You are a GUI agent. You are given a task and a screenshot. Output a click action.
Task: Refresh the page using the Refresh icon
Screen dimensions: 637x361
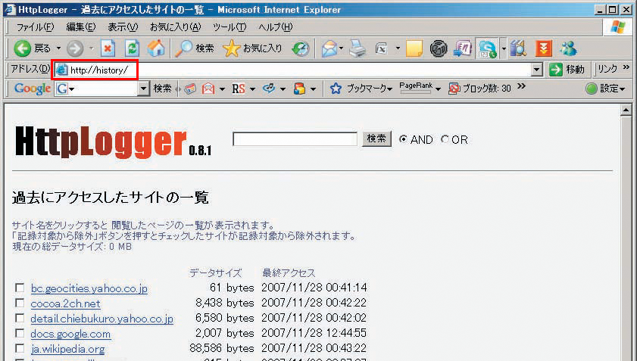132,48
